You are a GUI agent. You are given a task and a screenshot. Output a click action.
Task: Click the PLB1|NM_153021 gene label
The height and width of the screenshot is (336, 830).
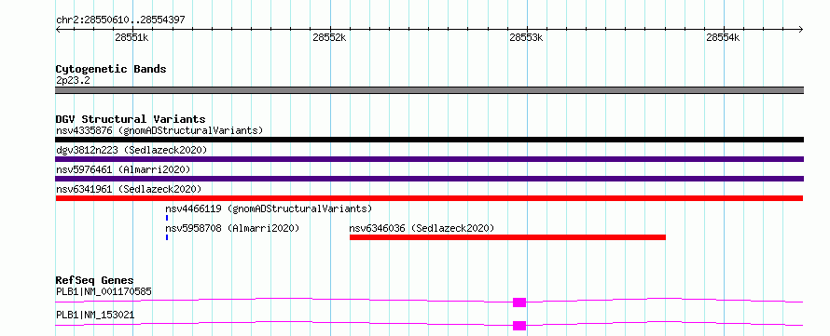pos(95,315)
